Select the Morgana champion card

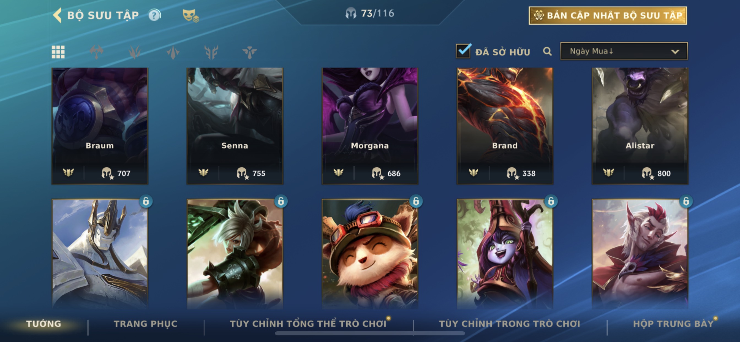370,126
